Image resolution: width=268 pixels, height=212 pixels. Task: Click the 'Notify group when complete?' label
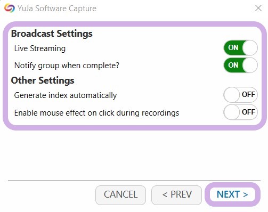pyautogui.click(x=67, y=66)
